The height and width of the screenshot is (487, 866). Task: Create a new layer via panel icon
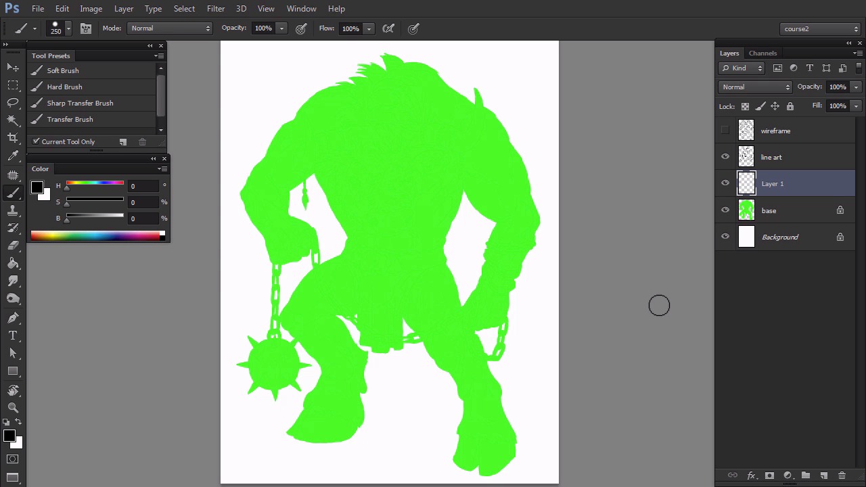[x=823, y=476]
